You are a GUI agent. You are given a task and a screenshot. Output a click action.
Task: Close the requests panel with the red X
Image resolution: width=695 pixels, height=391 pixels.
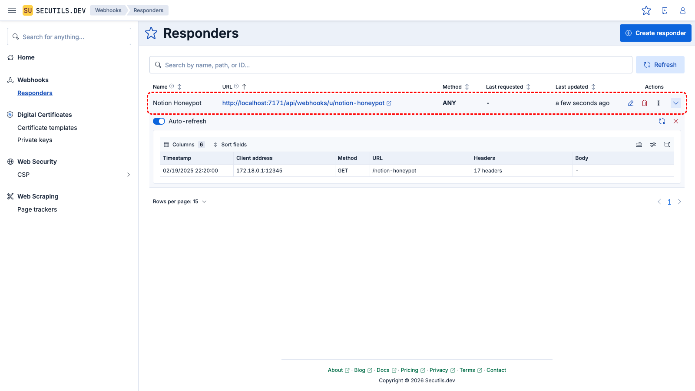tap(676, 121)
